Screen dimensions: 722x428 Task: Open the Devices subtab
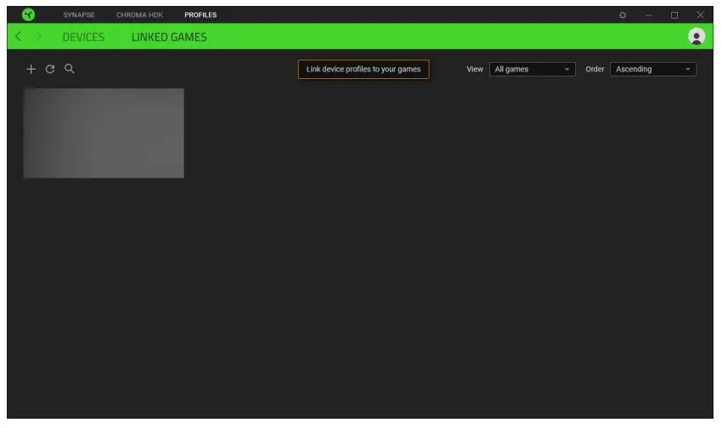pyautogui.click(x=83, y=37)
